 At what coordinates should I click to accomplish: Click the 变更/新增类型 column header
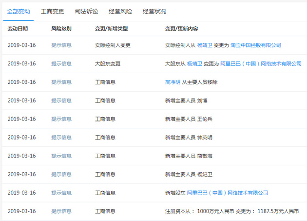[x=111, y=29]
